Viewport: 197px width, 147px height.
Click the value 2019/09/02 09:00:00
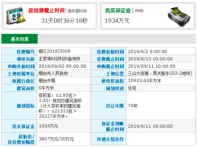click(62, 66)
